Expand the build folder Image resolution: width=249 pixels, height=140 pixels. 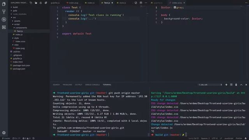pyautogui.click(x=15, y=7)
